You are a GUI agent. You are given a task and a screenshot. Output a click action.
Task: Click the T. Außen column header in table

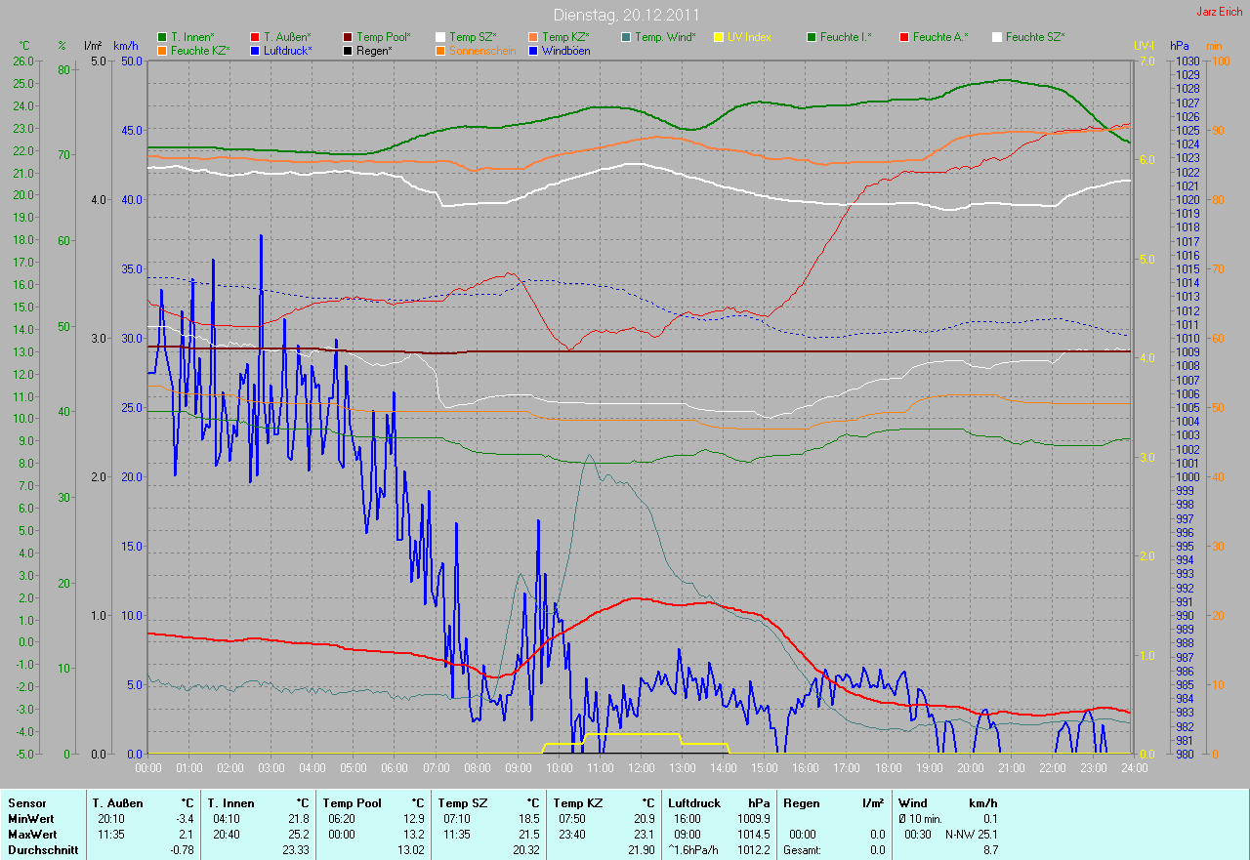tap(118, 802)
